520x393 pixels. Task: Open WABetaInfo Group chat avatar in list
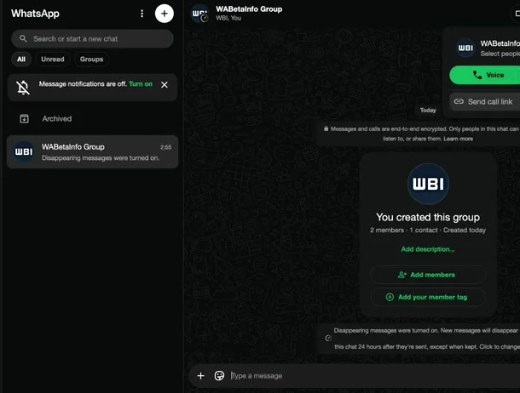coord(24,151)
